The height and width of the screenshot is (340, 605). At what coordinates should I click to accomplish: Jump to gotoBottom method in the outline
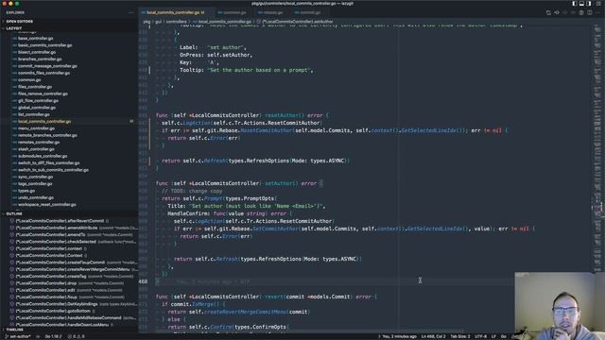point(53,312)
